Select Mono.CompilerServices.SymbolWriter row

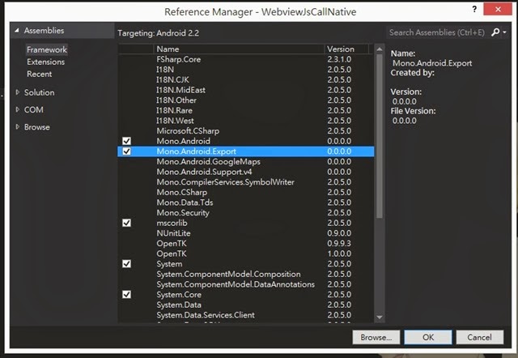click(x=246, y=182)
